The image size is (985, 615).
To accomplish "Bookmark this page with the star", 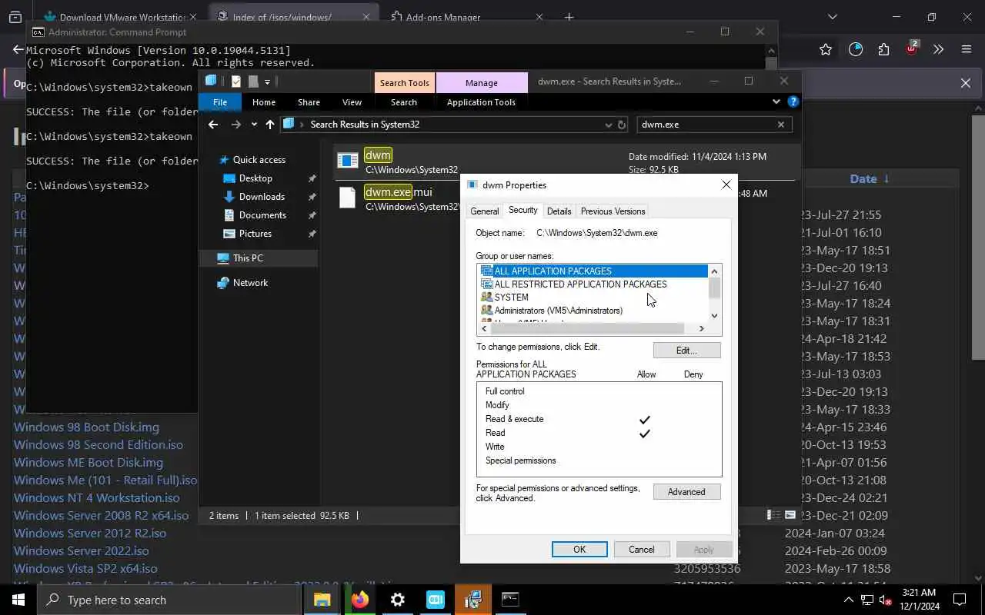I will coord(826,49).
